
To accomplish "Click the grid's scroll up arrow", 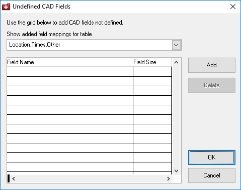I will (176, 62).
